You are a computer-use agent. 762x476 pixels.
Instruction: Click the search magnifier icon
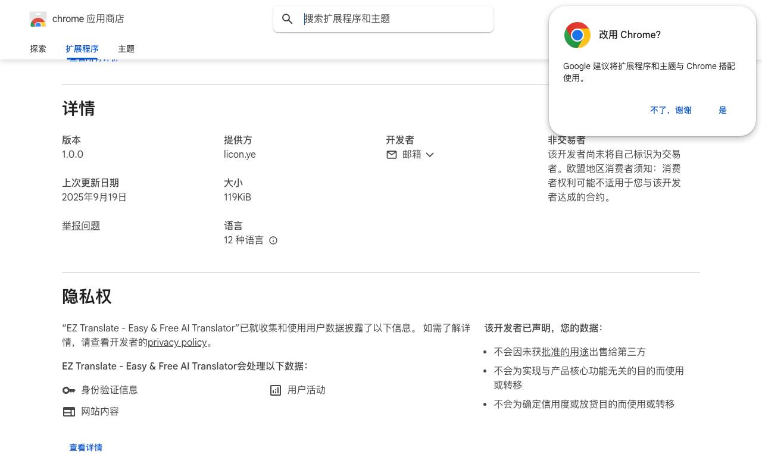click(288, 19)
